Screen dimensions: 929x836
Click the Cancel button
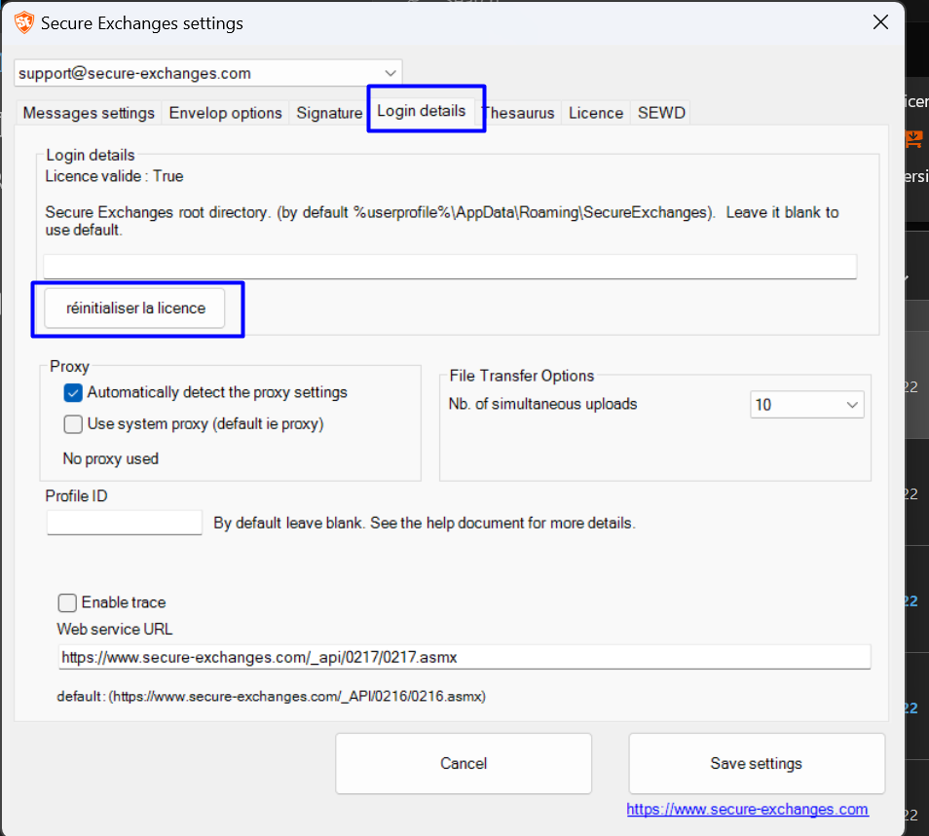tap(464, 763)
